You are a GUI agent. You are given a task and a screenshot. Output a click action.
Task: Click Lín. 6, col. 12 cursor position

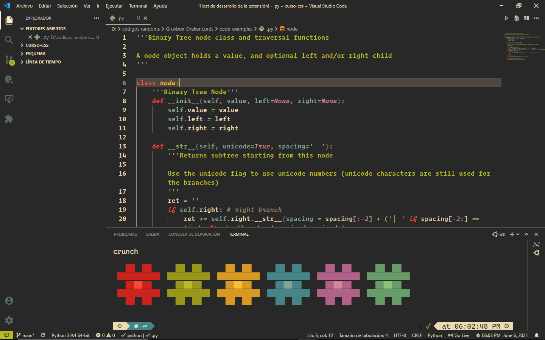(320, 335)
